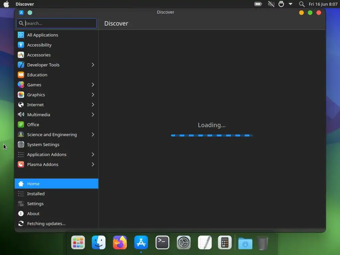Click the magnifier icon inside the search box
Image resolution: width=340 pixels, height=255 pixels.
point(21,23)
